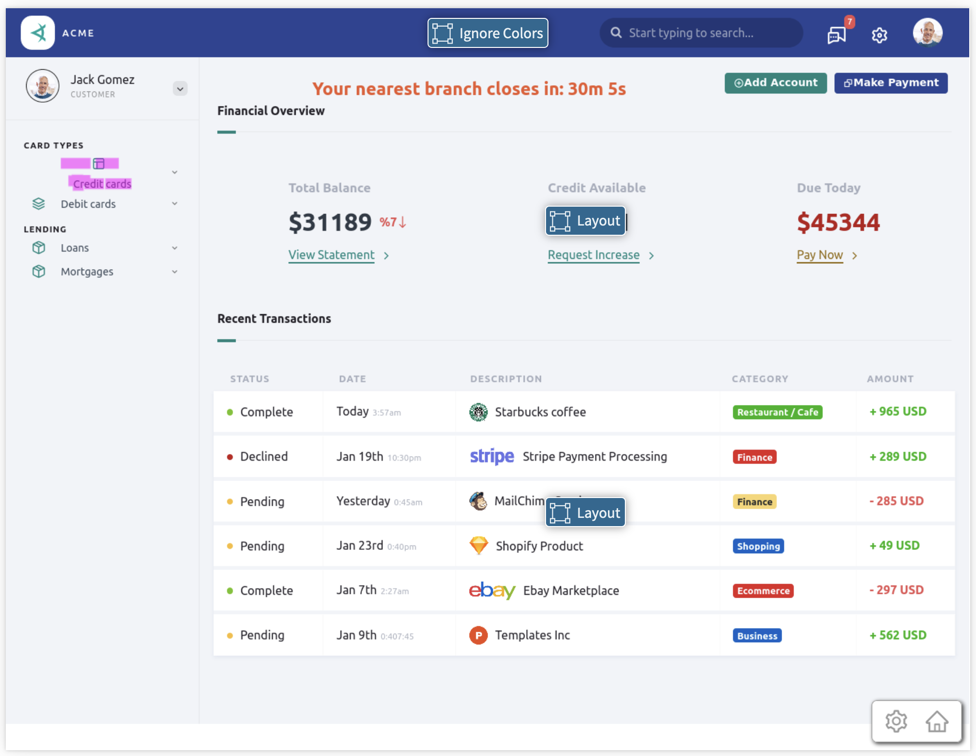This screenshot has height=756, width=976.
Task: Open the chat messages icon
Action: point(836,35)
